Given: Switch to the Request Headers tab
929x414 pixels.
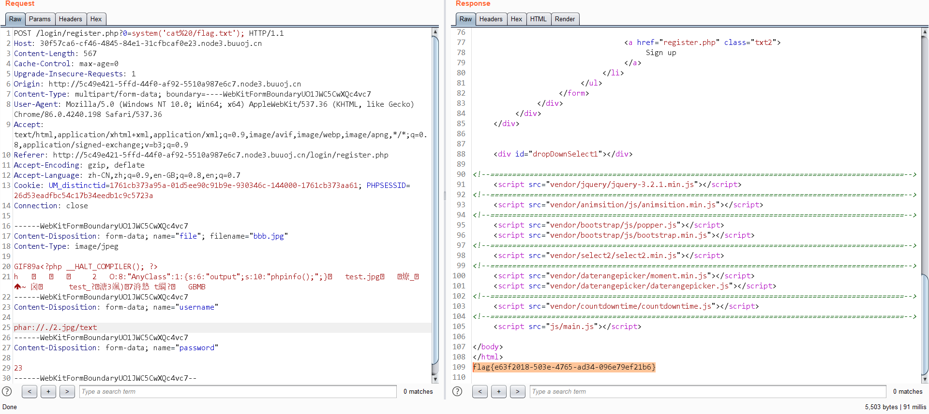Looking at the screenshot, I should click(71, 19).
